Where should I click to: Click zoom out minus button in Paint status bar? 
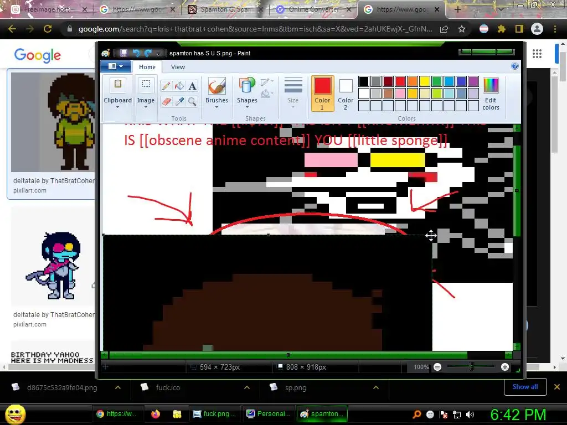tap(437, 367)
